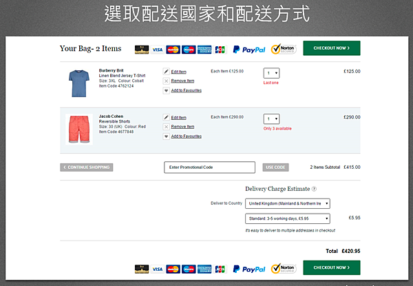Click the Jacob Cohen product name

click(111, 116)
